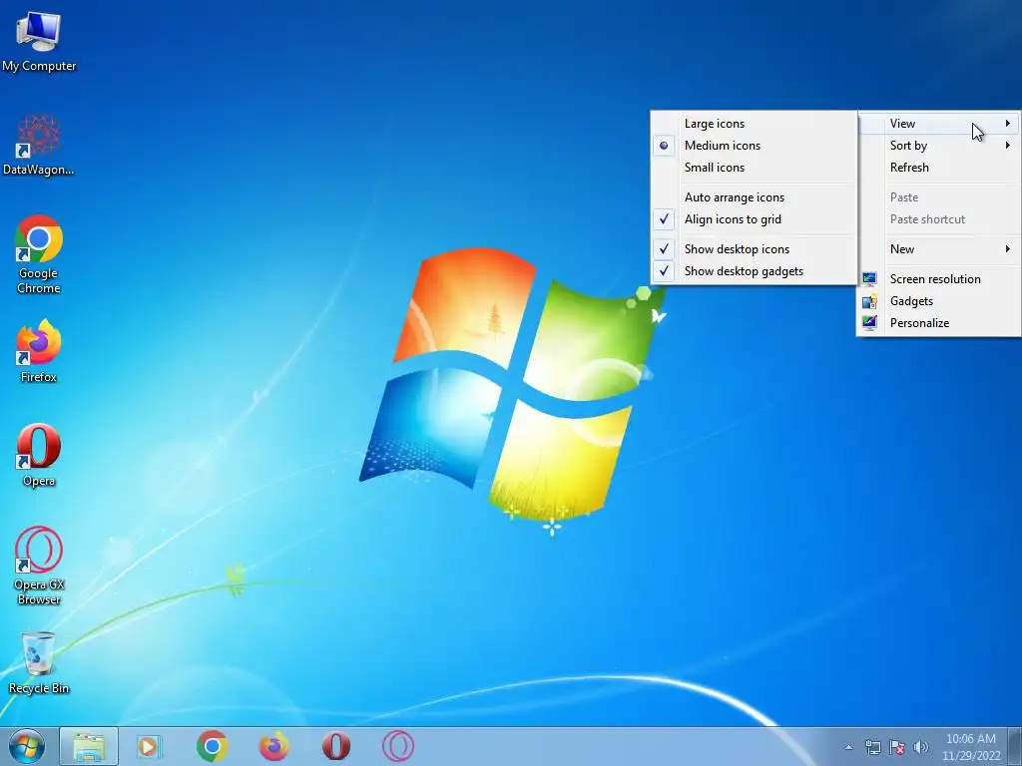Select the DataWagon desktop shortcut

click(x=39, y=145)
